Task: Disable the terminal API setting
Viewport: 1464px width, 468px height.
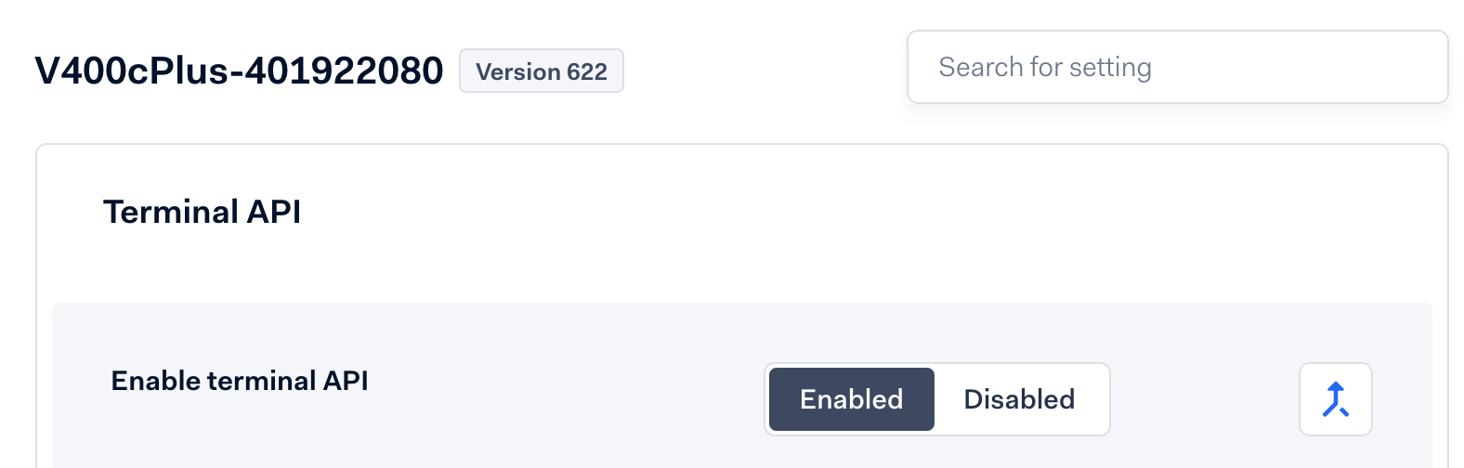Action: 1019,399
